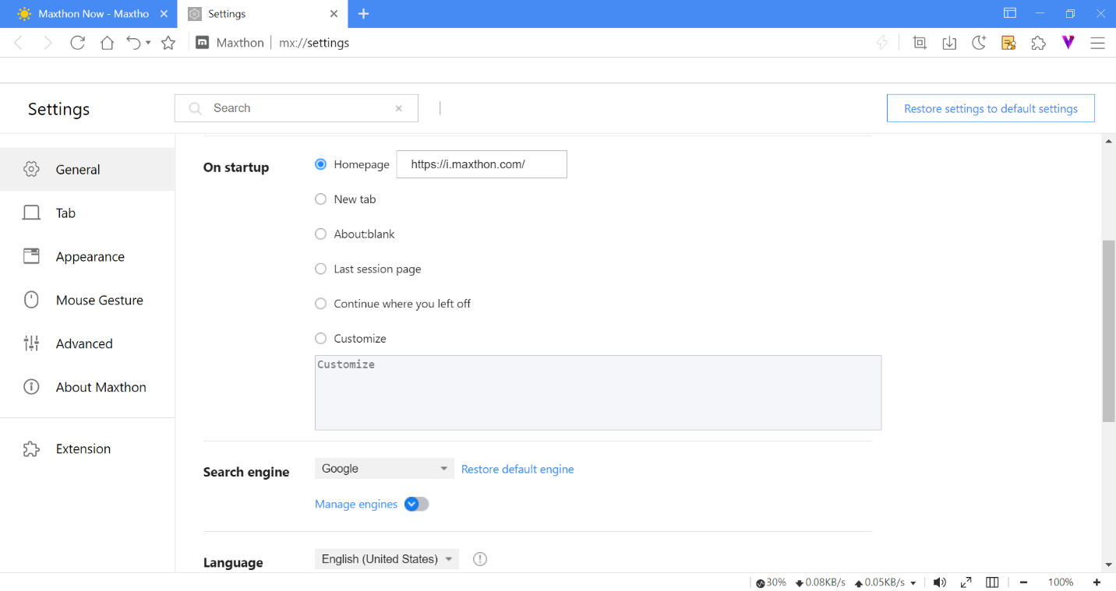This screenshot has height=591, width=1116.
Task: Toggle night mode moon icon
Action: [x=979, y=43]
